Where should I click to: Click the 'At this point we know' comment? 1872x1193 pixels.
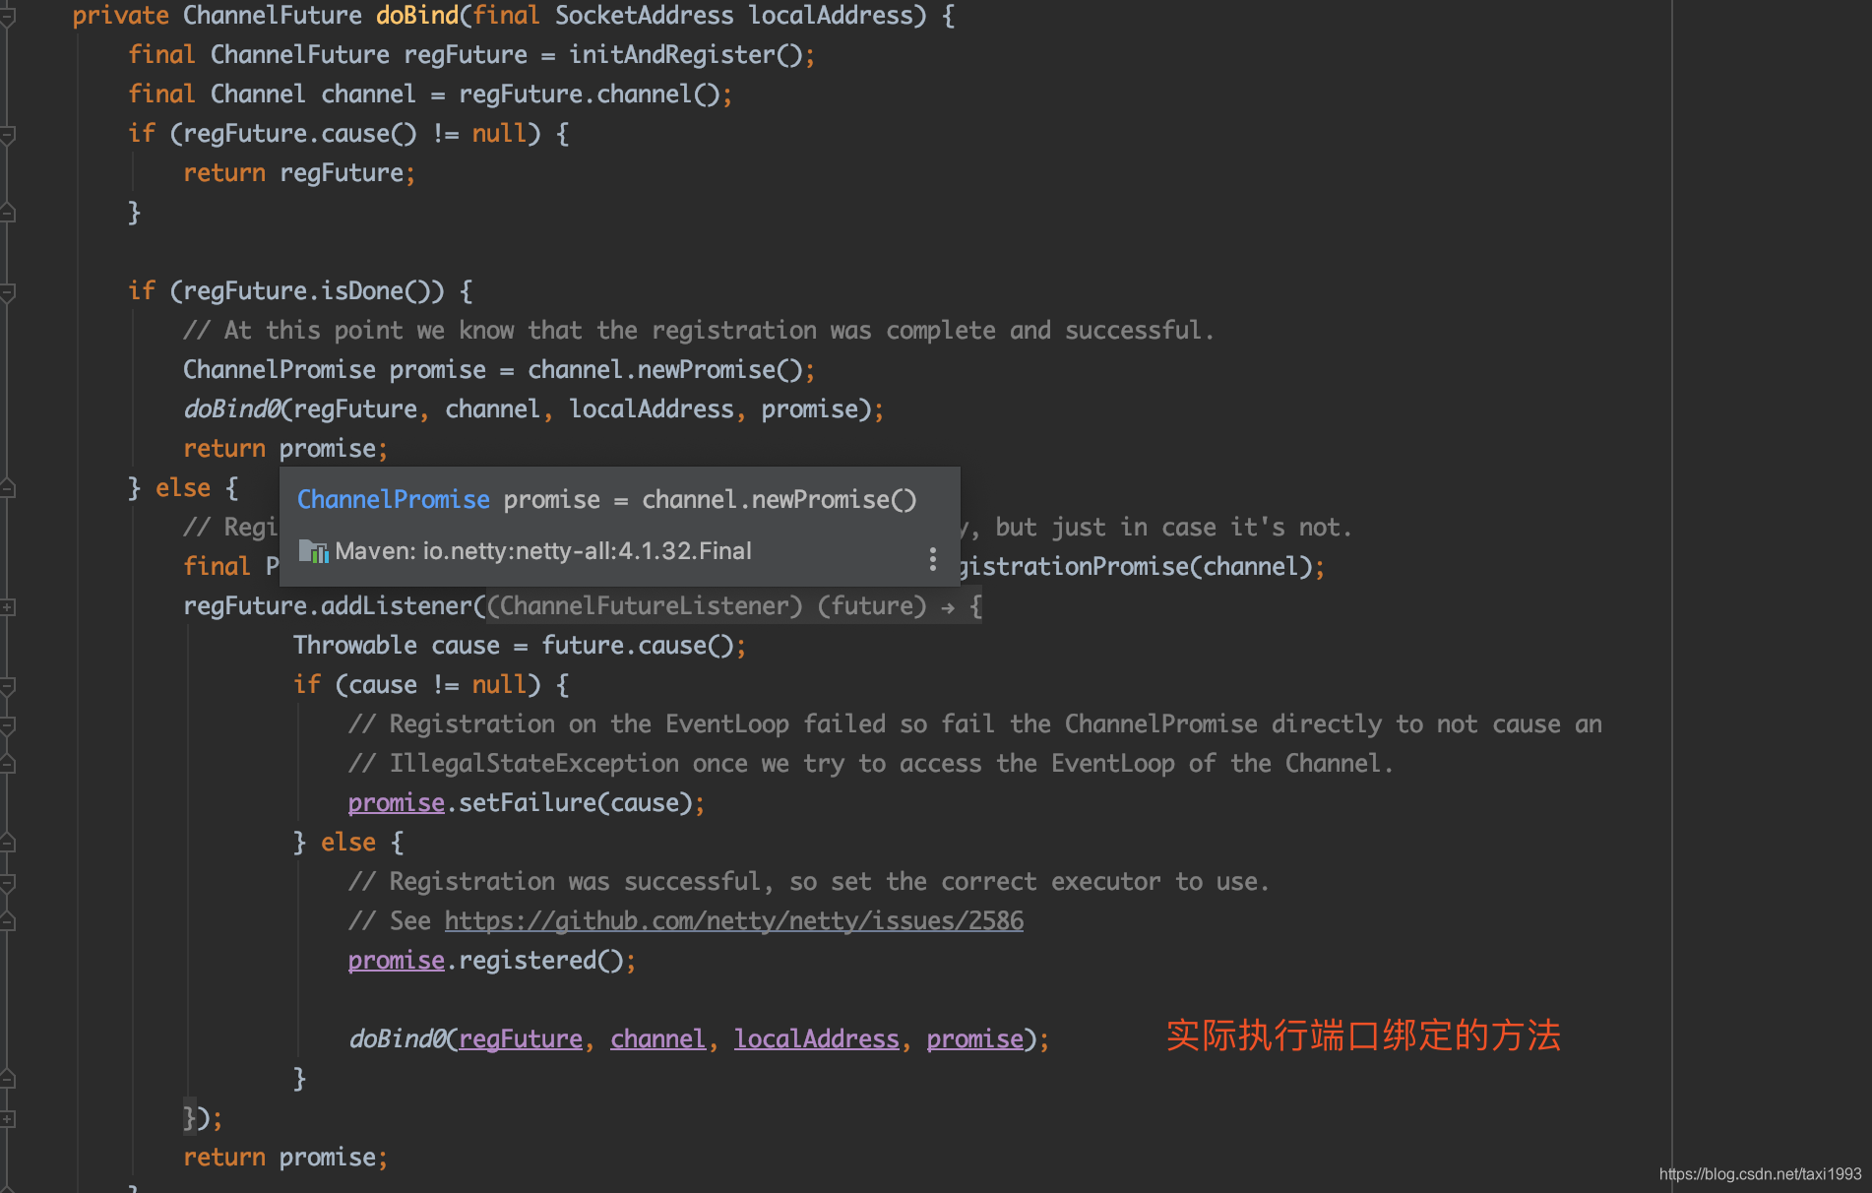pos(699,331)
